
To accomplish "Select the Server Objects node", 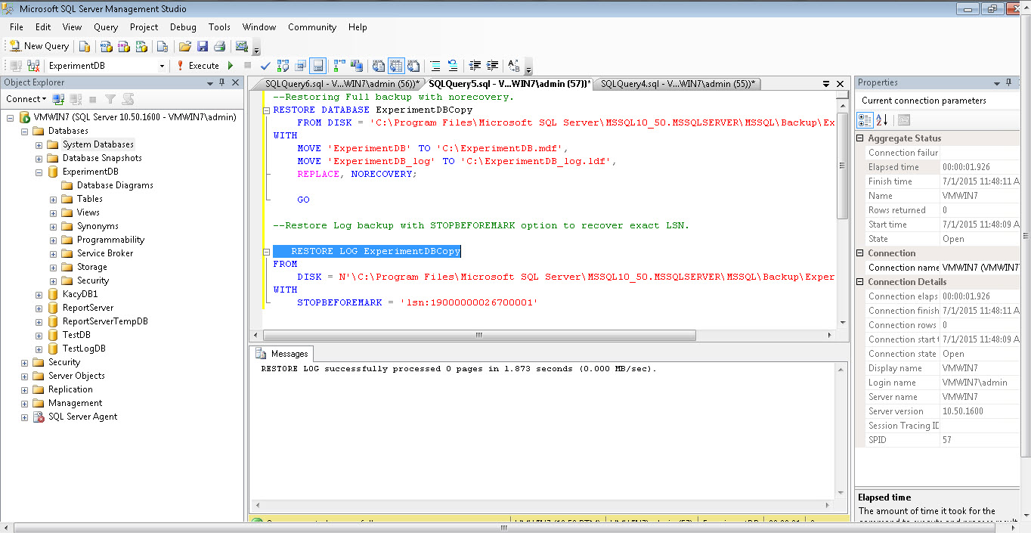I will tap(76, 376).
